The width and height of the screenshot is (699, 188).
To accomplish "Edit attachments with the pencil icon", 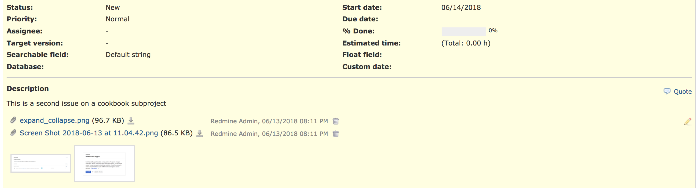I will (687, 121).
